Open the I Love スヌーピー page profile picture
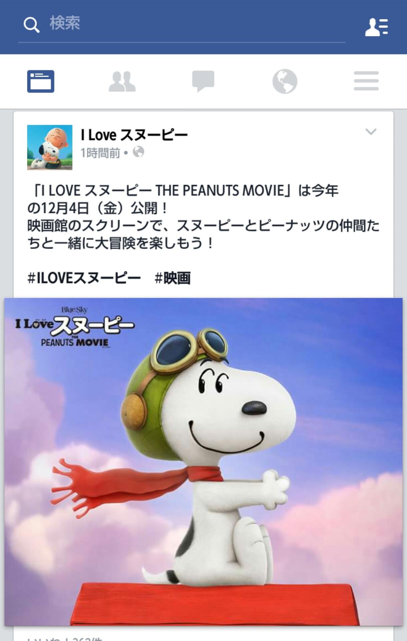 pos(50,148)
